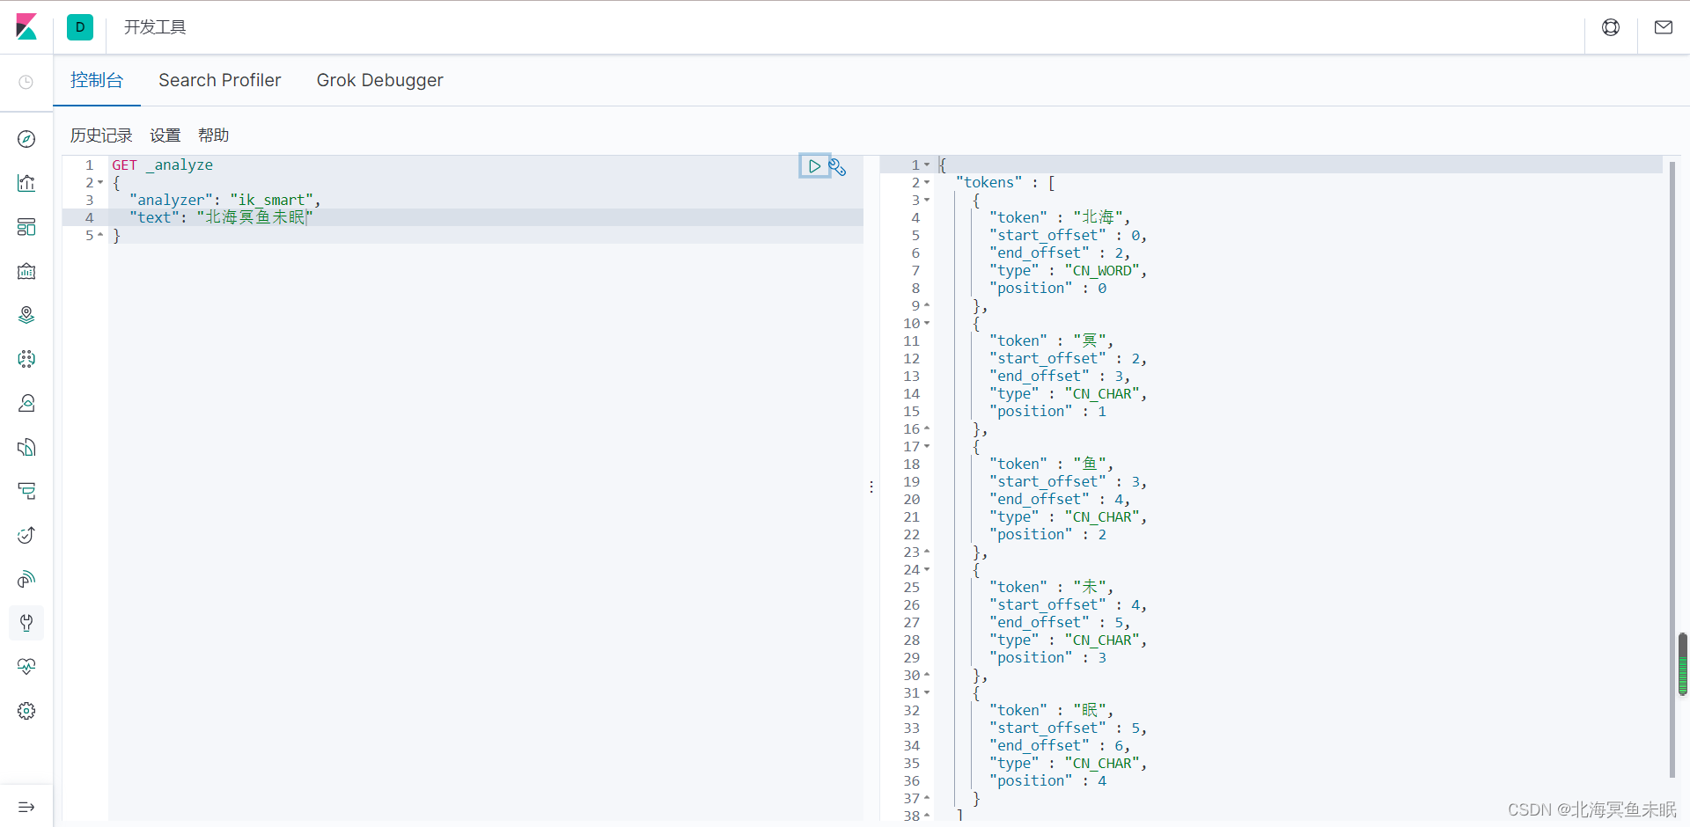
Task: Open Uptime icon in sidebar
Action: pyautogui.click(x=26, y=535)
